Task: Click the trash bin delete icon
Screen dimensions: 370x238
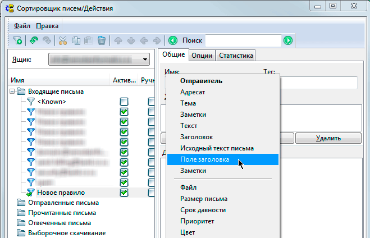Action: click(x=102, y=40)
